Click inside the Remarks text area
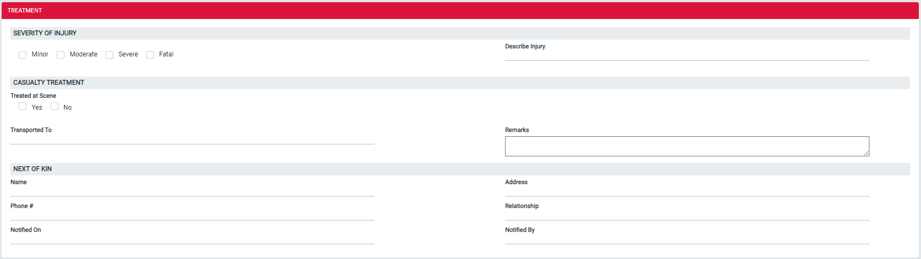Image resolution: width=921 pixels, height=259 pixels. pos(687,146)
